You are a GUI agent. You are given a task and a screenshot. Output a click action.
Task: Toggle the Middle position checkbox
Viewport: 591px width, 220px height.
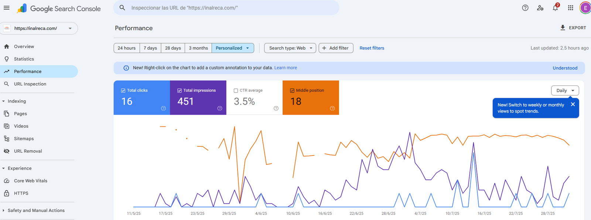click(x=292, y=91)
